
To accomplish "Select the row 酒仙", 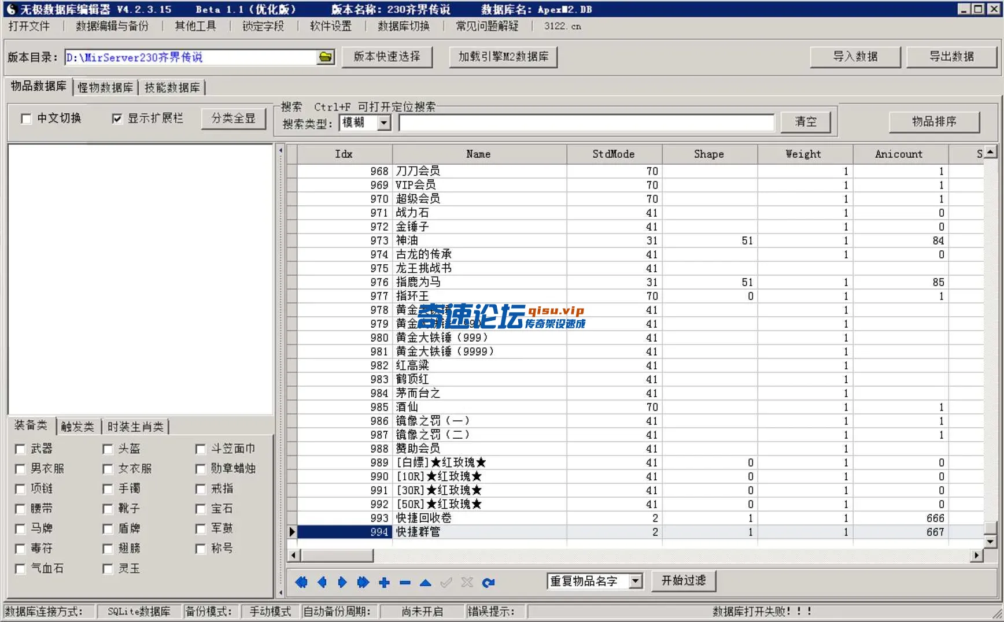I will 635,407.
